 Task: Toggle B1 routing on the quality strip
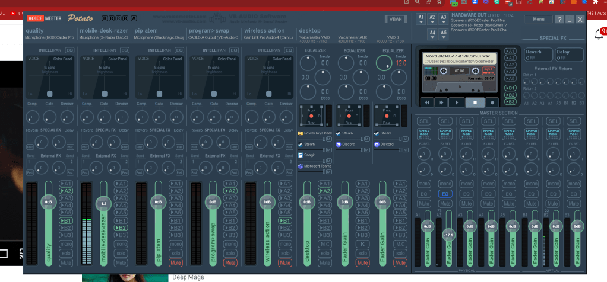point(66,220)
